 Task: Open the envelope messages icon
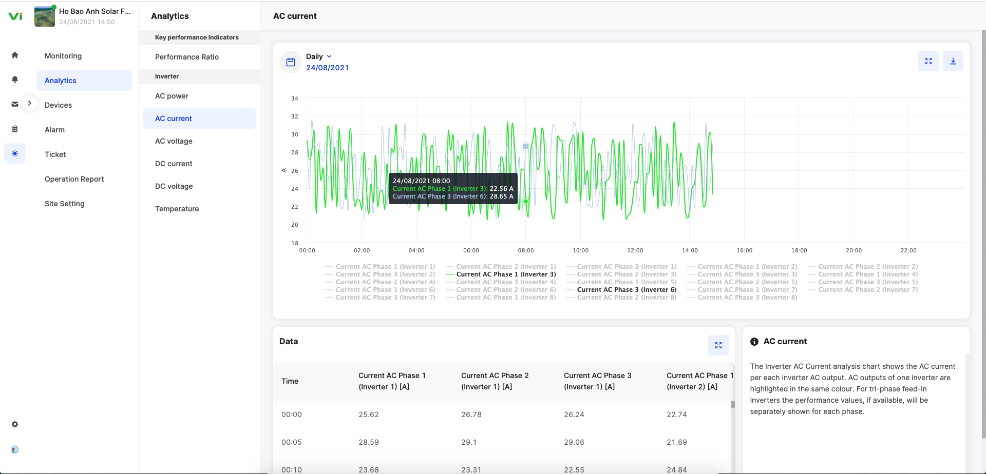[15, 104]
